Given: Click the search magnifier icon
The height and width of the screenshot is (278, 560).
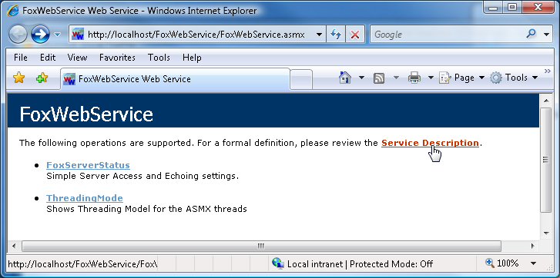Looking at the screenshot, I should click(531, 34).
